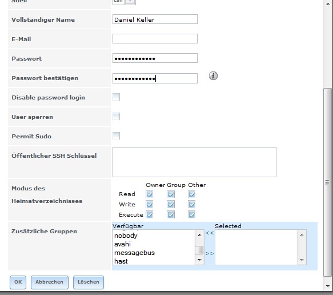Click the Löschen button
333x295 pixels.
(89, 282)
